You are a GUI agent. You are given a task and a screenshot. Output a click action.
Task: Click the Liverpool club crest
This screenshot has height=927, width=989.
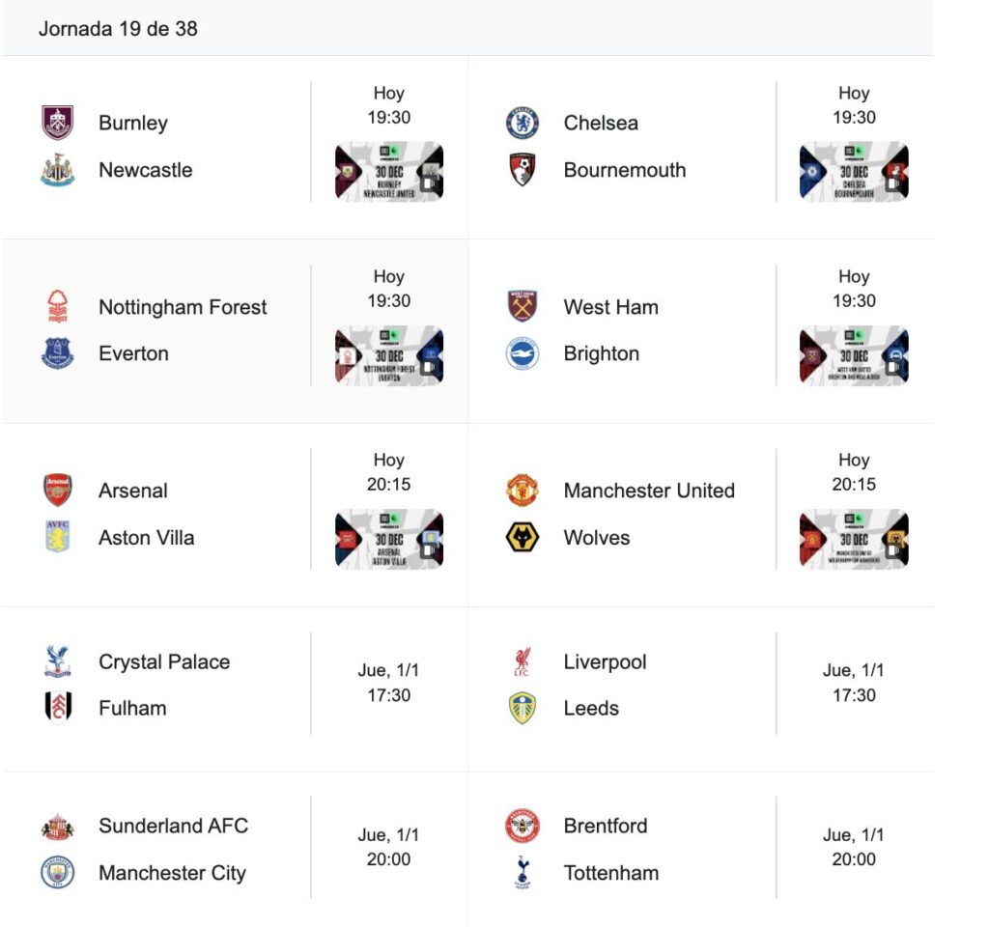tap(523, 662)
